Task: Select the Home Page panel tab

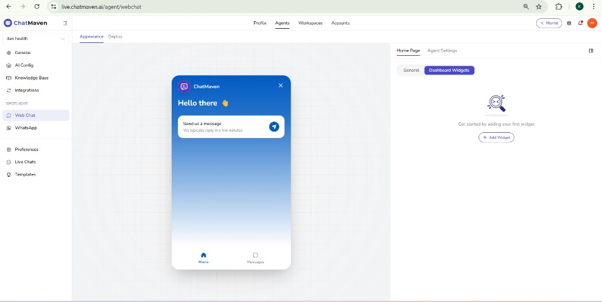Action: click(x=408, y=51)
